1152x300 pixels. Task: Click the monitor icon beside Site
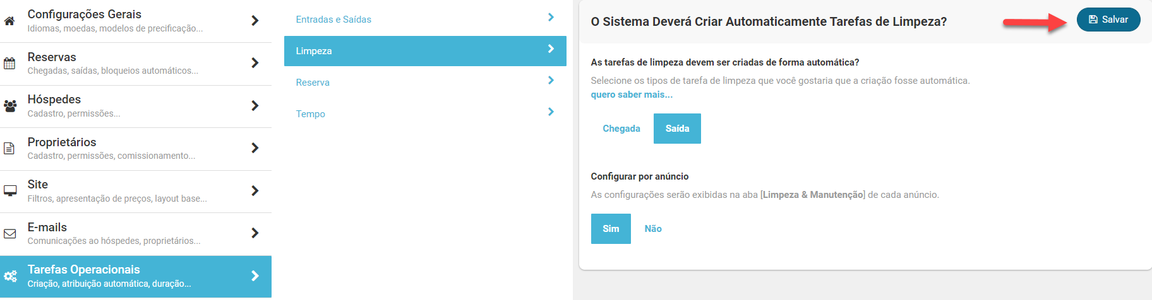pyautogui.click(x=10, y=190)
